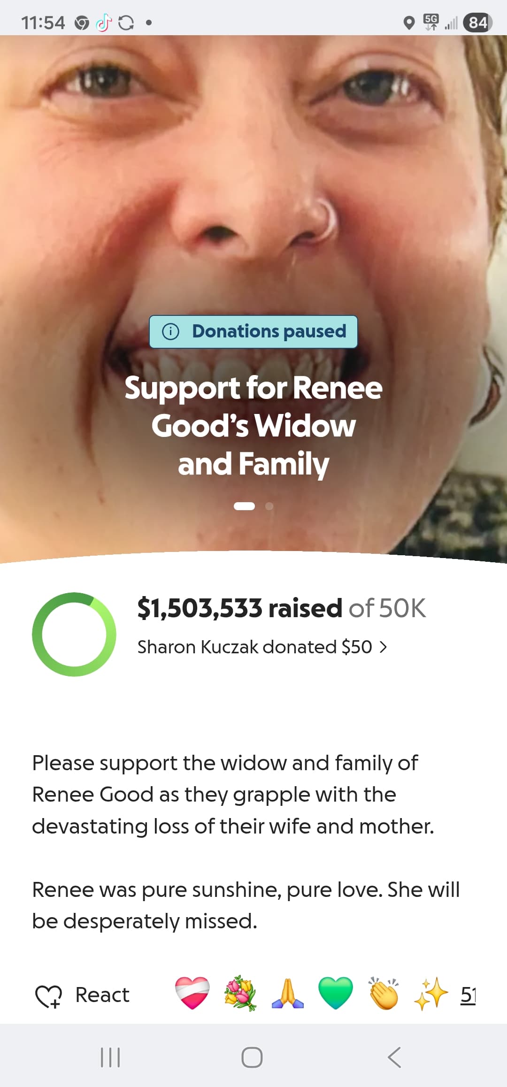Open the recent apps navigation button
This screenshot has width=507, height=1087.
(x=111, y=1057)
